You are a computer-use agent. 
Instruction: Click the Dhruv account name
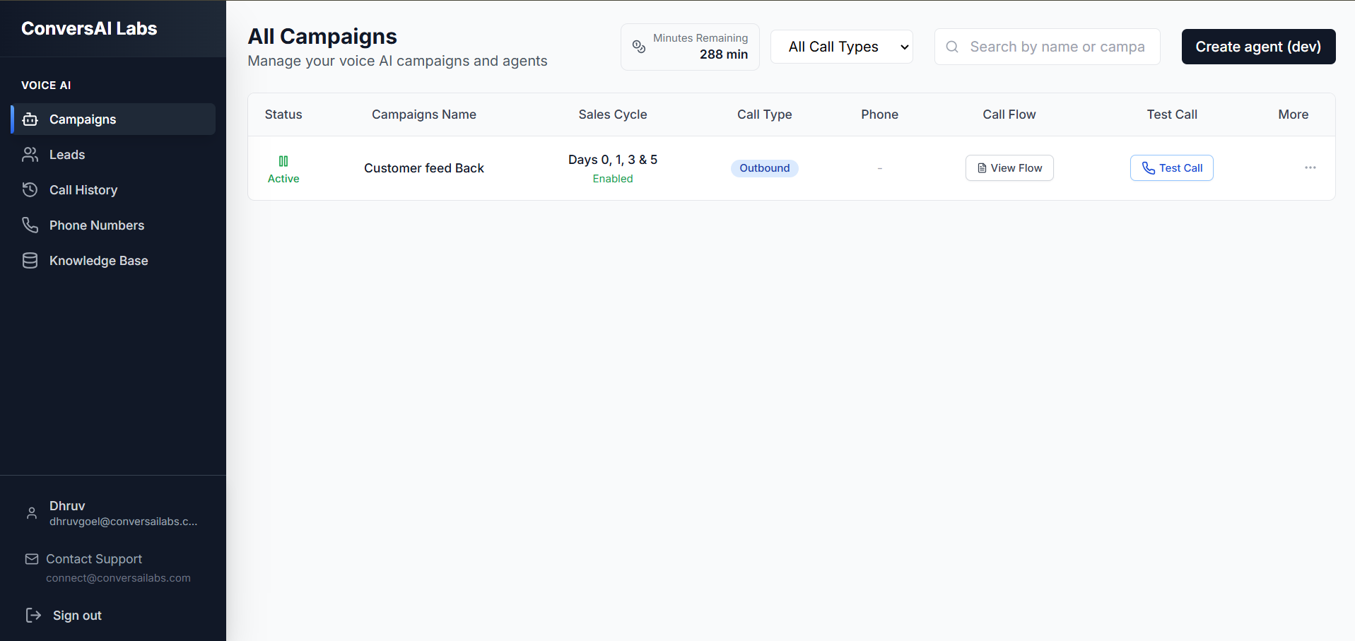[x=67, y=506]
